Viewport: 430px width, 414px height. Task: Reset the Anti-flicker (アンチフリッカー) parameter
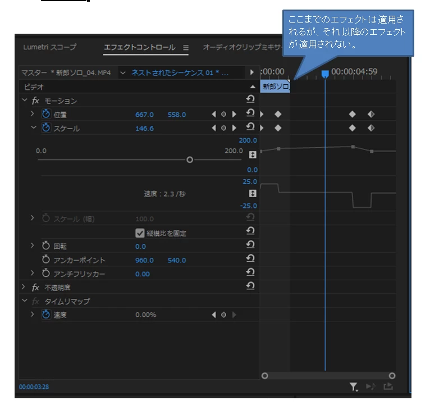(250, 272)
